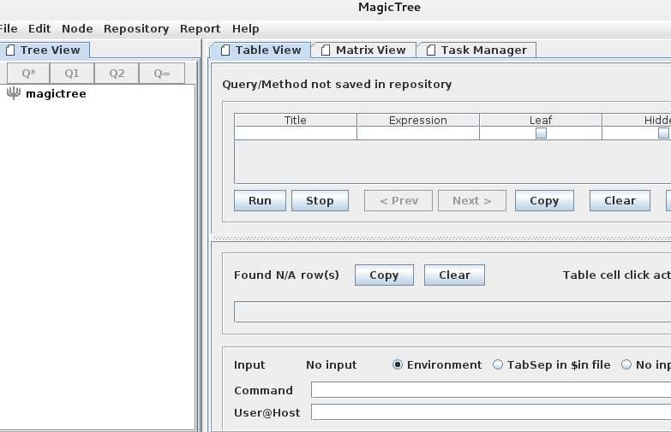Open the Node menu
This screenshot has height=432, width=671.
click(77, 28)
